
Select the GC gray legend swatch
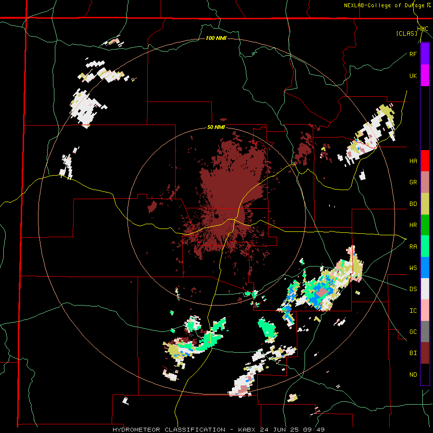coord(425,331)
